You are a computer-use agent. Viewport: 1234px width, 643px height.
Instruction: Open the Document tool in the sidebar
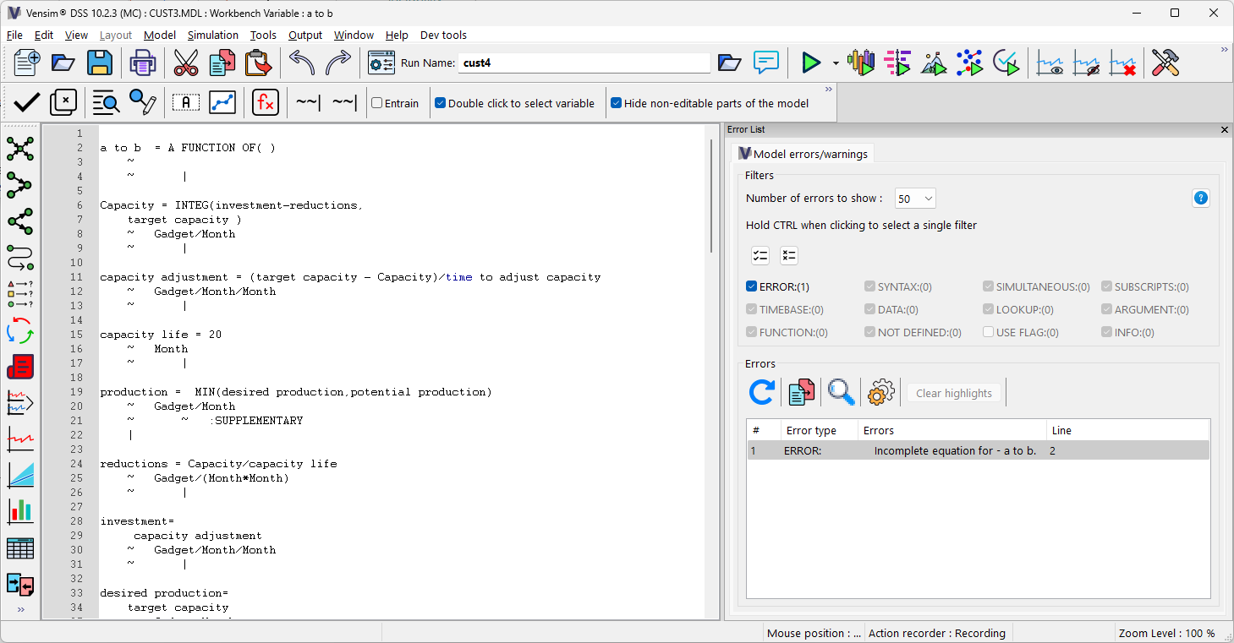(20, 367)
